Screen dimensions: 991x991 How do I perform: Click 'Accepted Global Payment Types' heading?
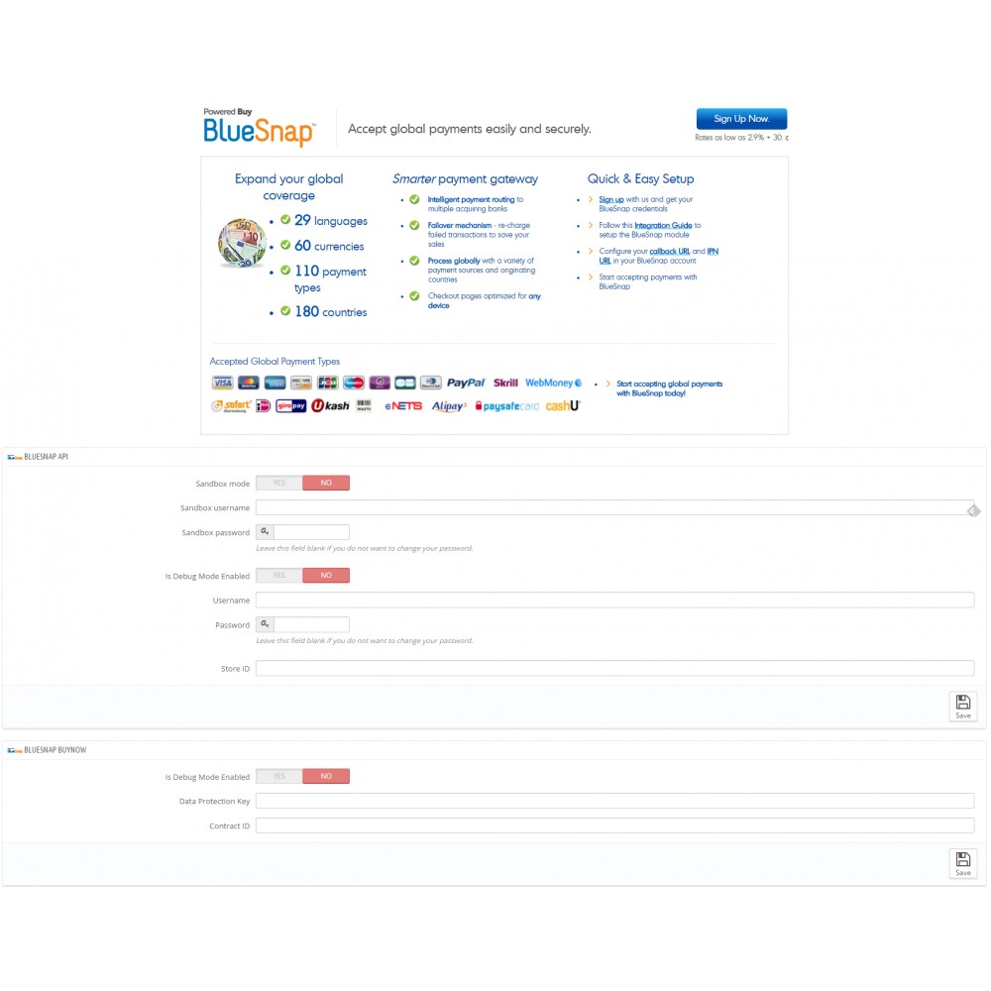coord(275,362)
